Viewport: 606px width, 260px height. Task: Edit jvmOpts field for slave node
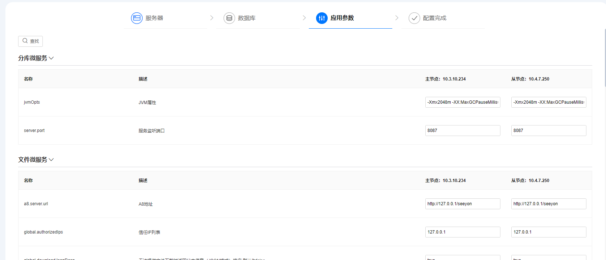coord(549,102)
